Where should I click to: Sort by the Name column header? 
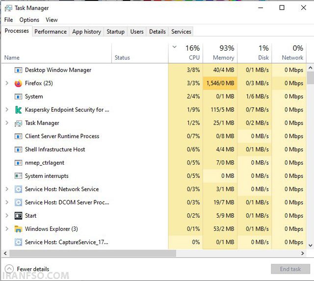pos(56,53)
